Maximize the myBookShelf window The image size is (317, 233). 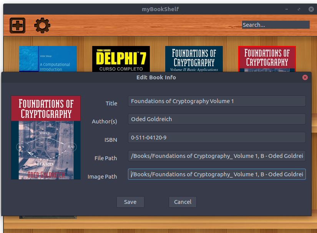(x=299, y=9)
